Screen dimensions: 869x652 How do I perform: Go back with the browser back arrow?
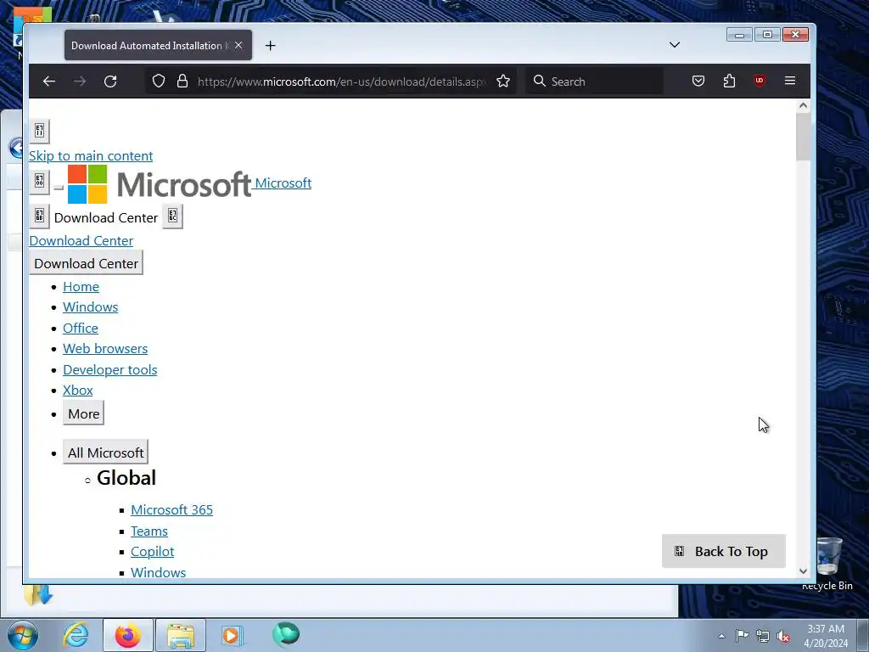tap(49, 81)
